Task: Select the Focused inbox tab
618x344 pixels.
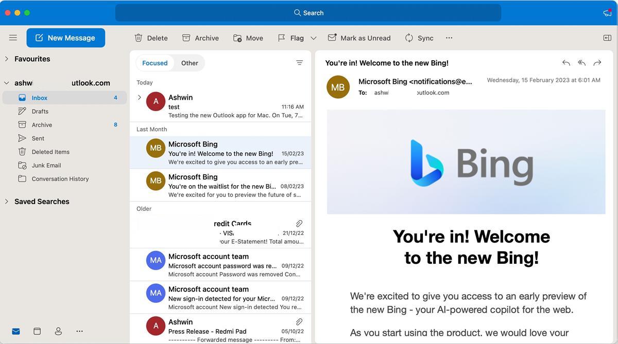Action: 154,62
